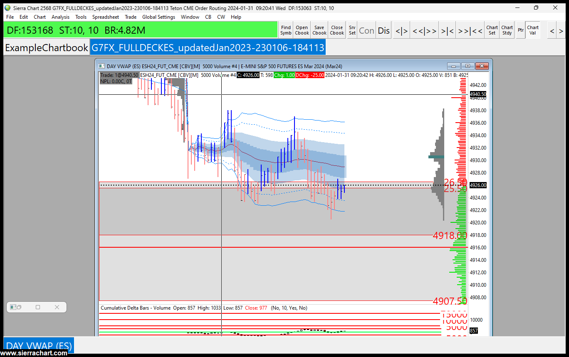Image resolution: width=569 pixels, height=357 pixels.
Task: Click the red Close: 977 value
Action: pos(256,308)
